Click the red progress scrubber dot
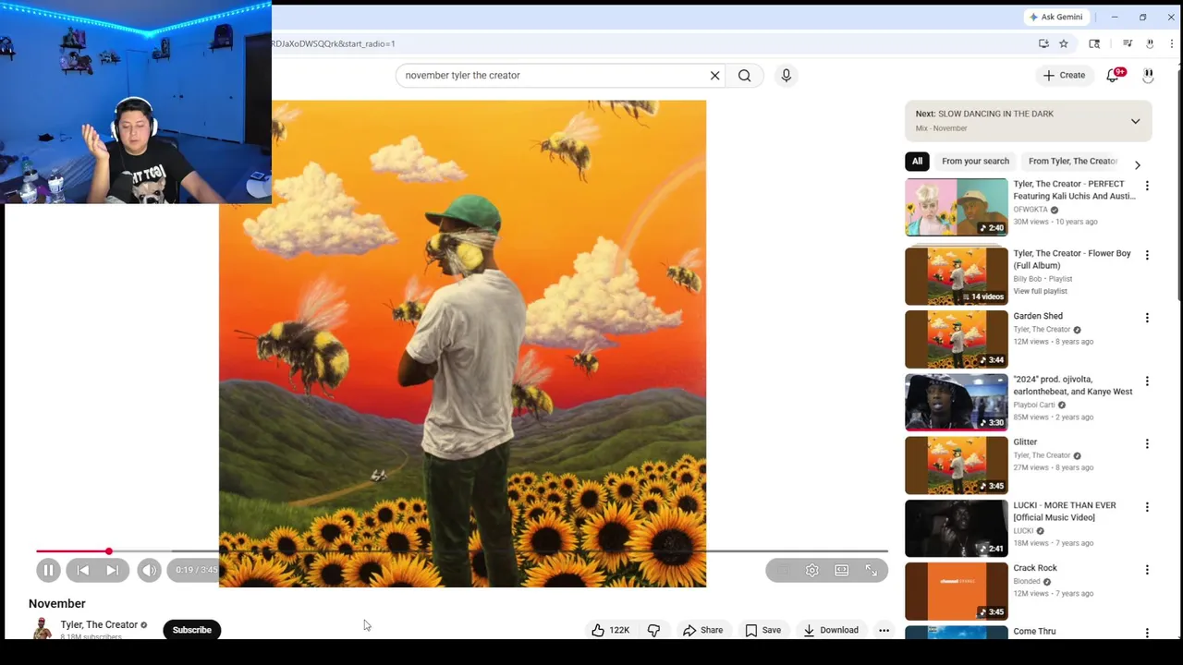 [x=108, y=551]
